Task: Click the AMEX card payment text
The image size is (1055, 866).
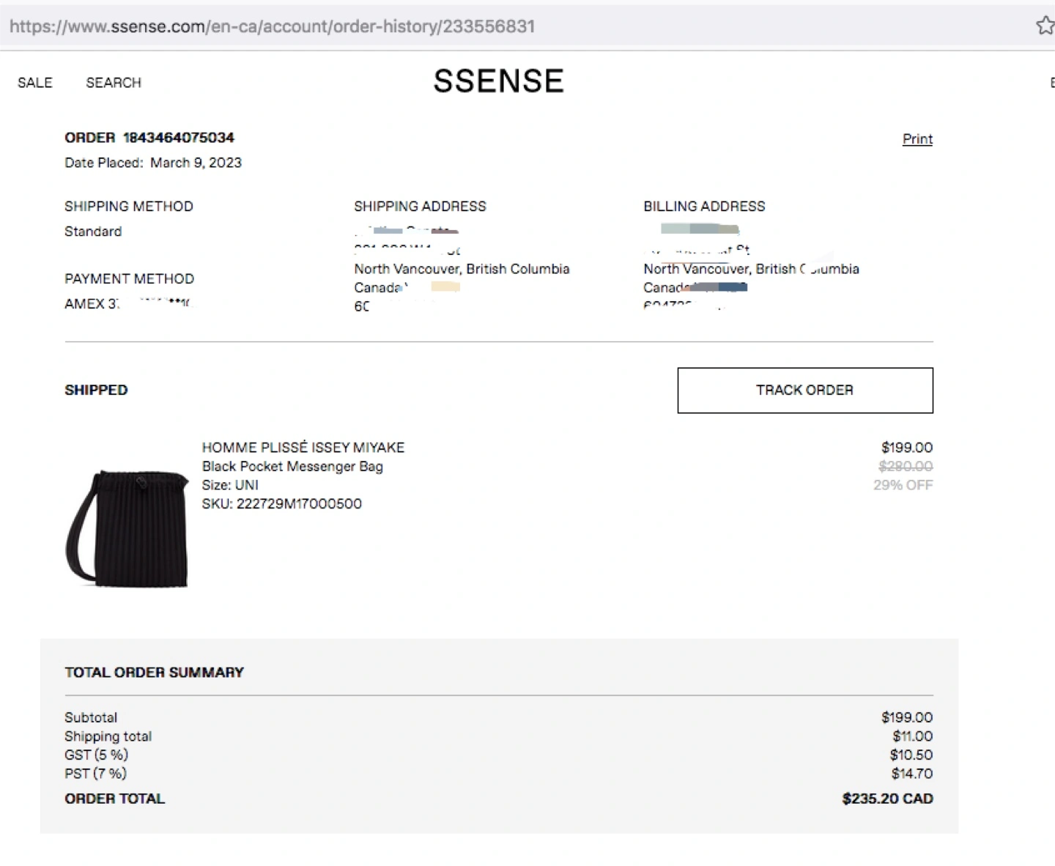Action: tap(127, 304)
